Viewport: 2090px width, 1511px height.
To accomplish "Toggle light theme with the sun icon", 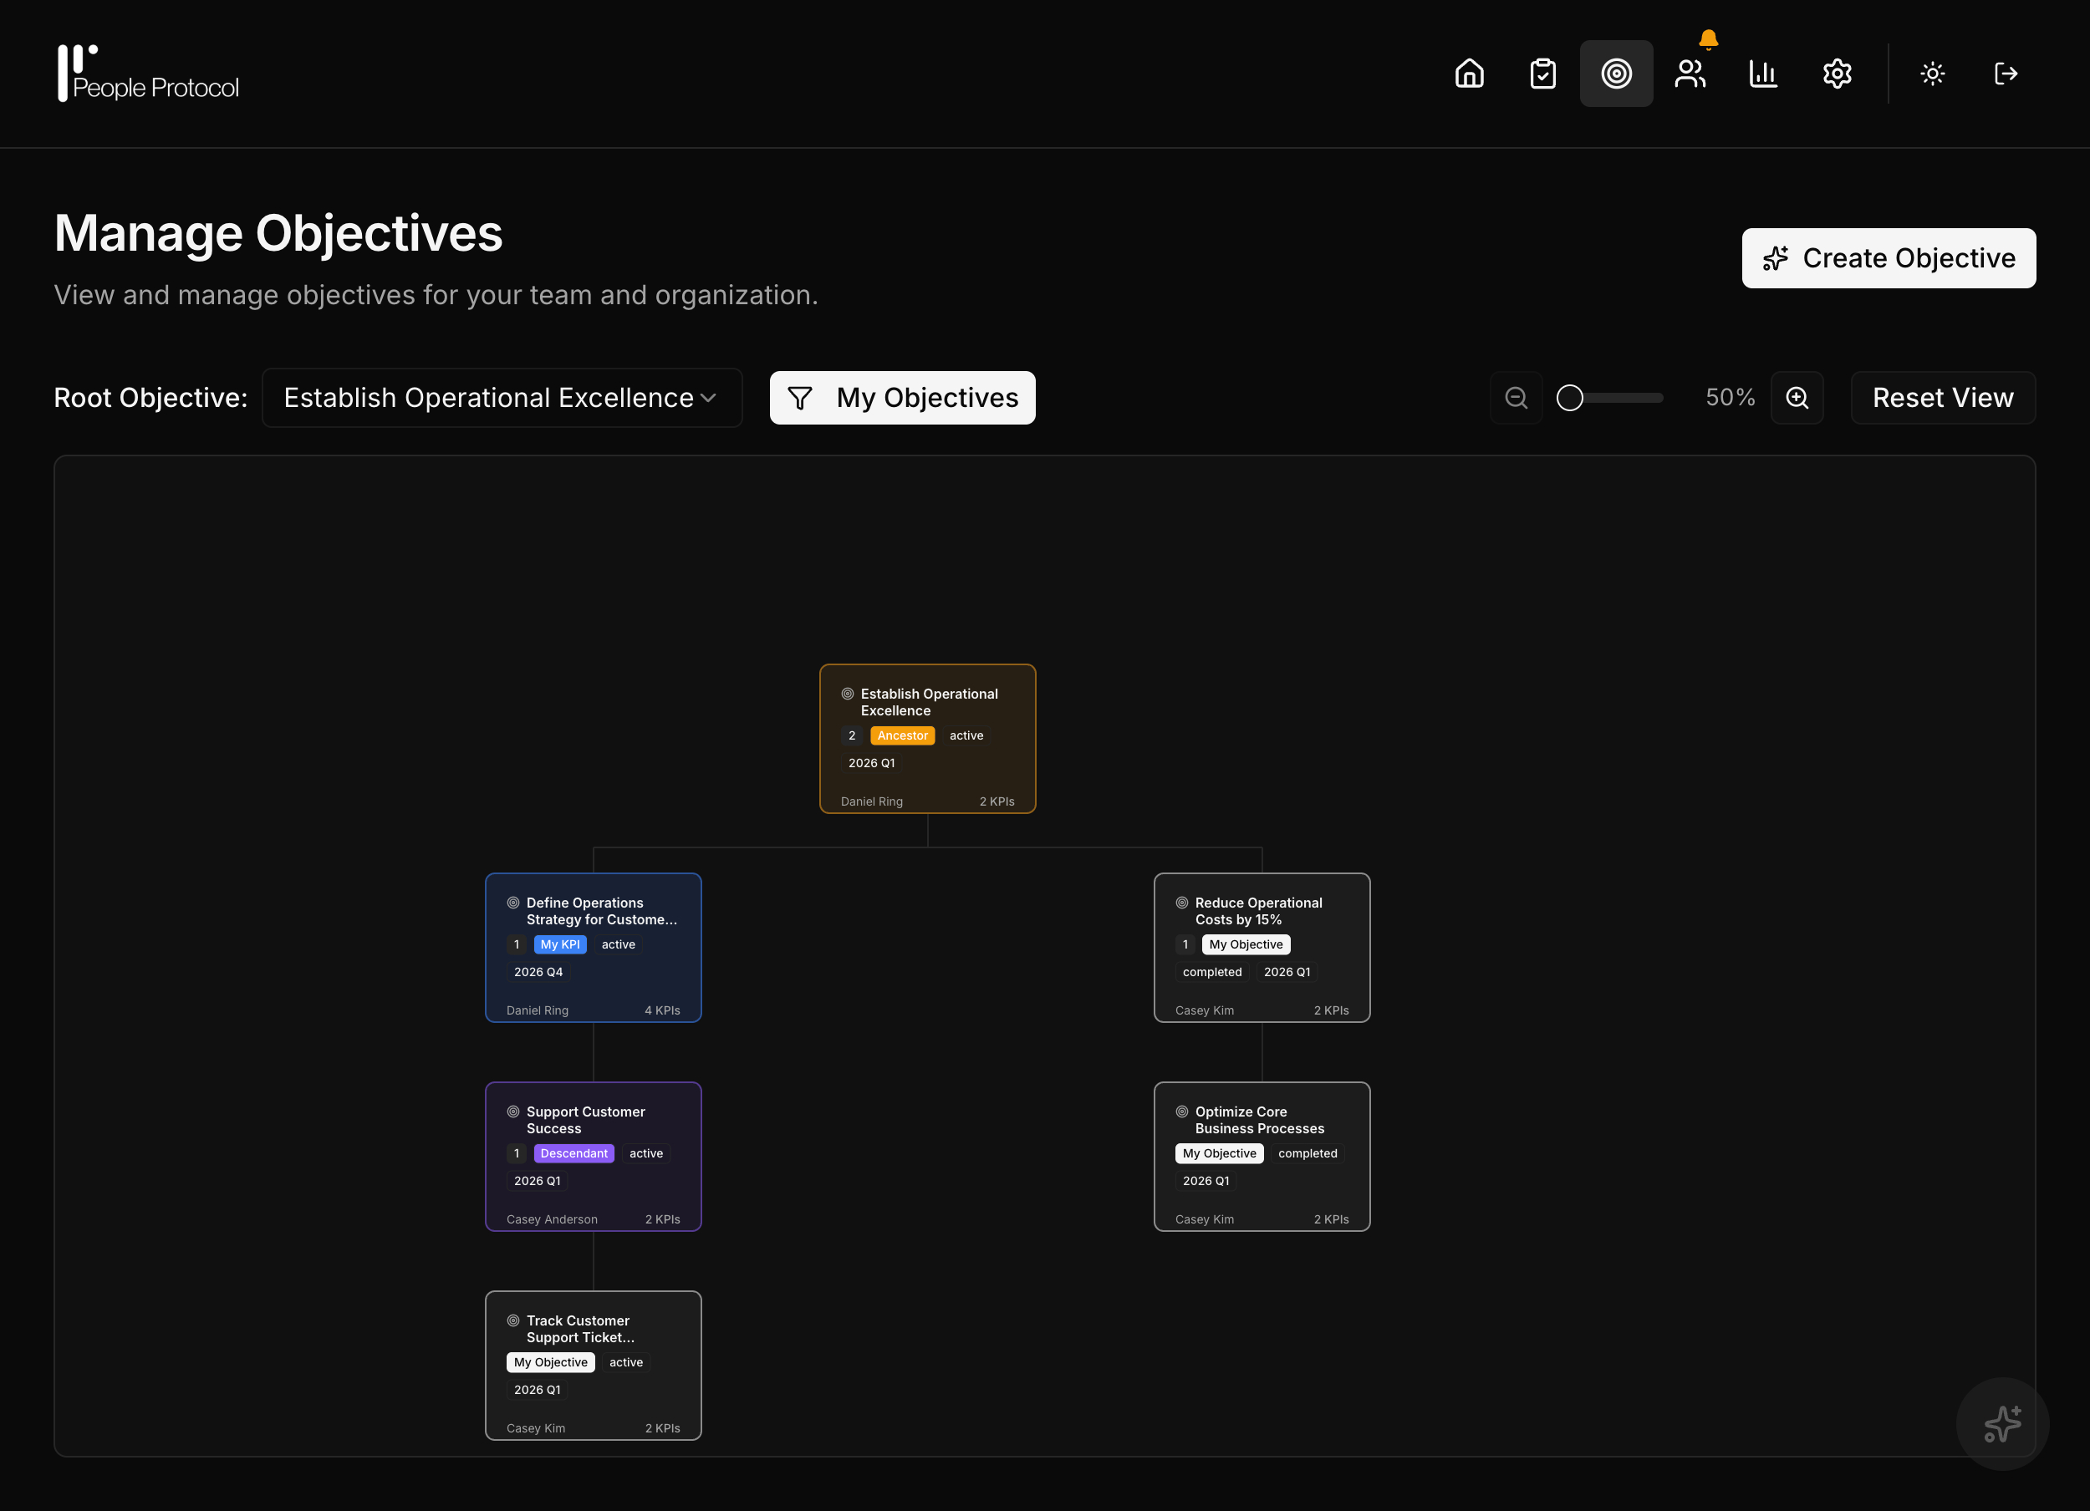I will coord(1931,74).
